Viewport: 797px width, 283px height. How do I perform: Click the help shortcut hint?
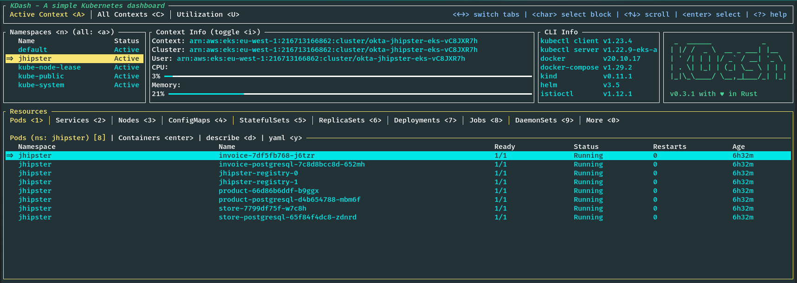[770, 14]
